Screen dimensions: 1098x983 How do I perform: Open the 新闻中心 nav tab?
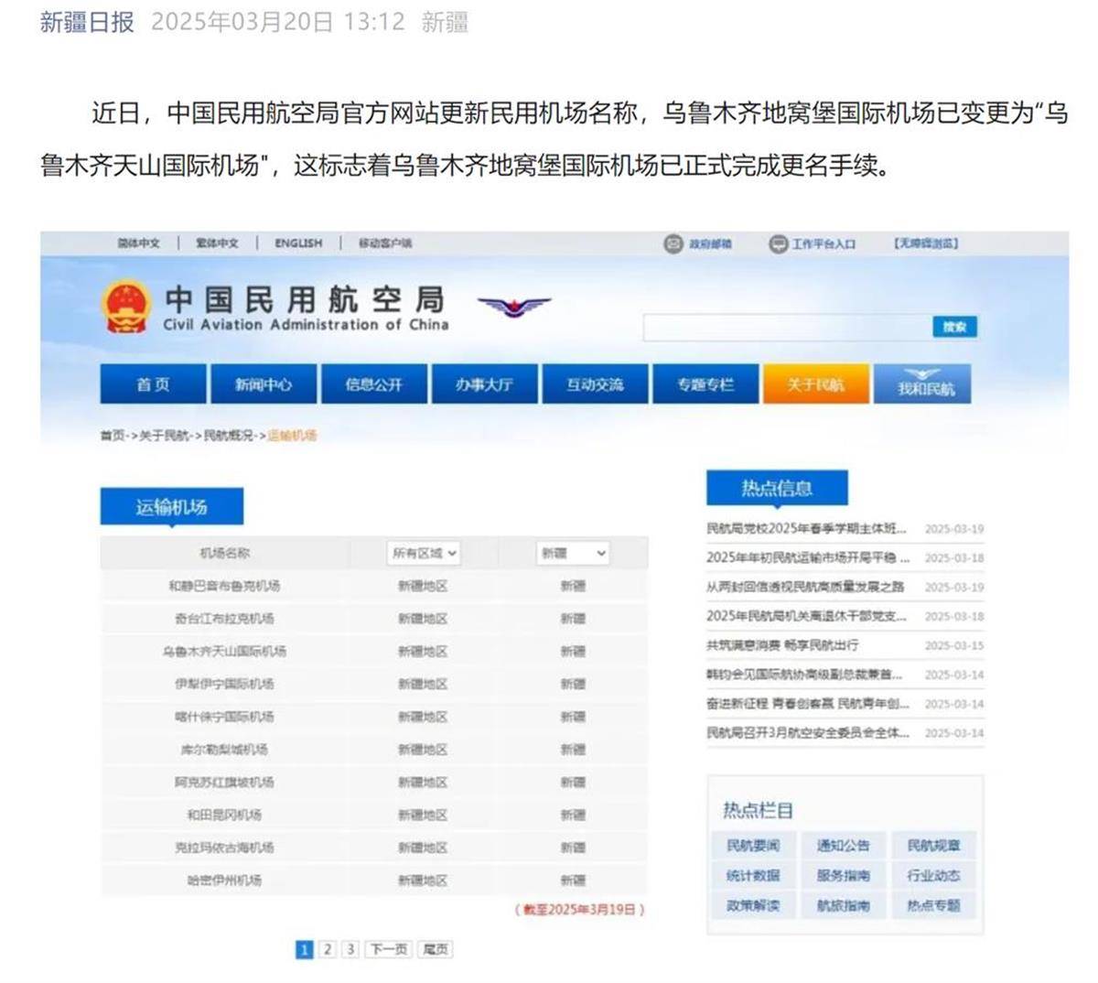coord(264,384)
